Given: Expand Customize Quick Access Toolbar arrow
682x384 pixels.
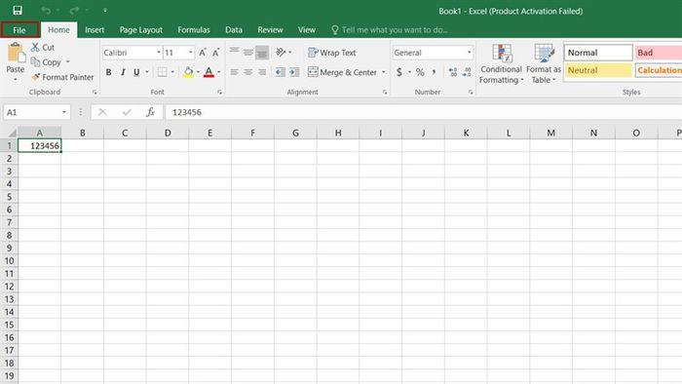Looking at the screenshot, I should pyautogui.click(x=105, y=11).
